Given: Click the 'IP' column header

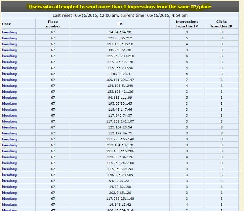Looking at the screenshot, I should point(120,24).
